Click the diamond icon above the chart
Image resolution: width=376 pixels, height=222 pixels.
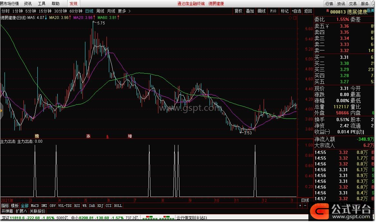click(x=290, y=18)
